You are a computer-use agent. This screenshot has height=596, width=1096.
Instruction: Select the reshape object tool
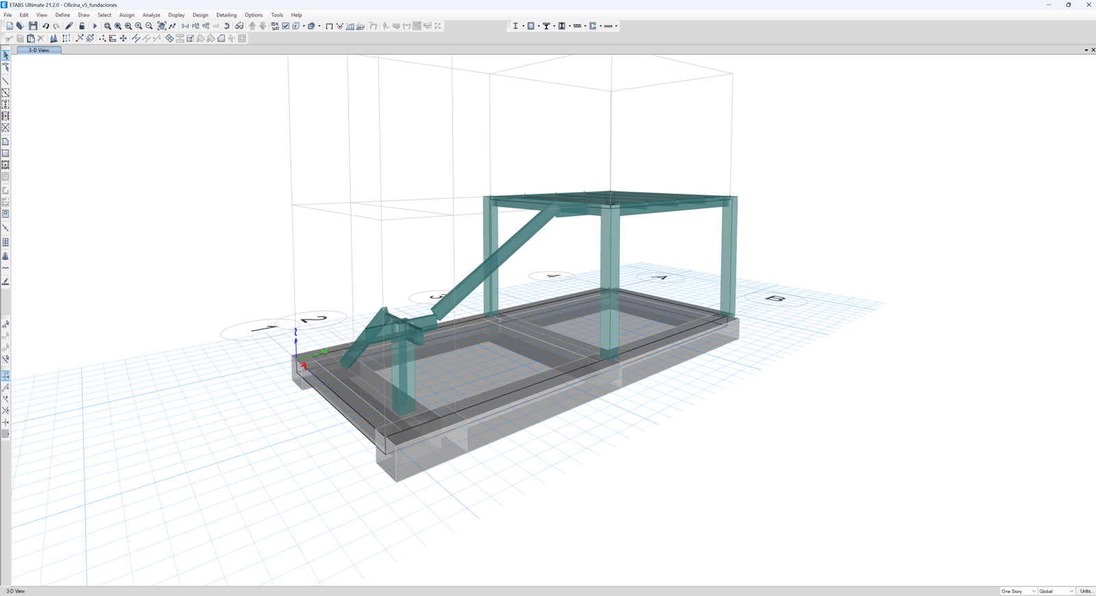[x=5, y=67]
